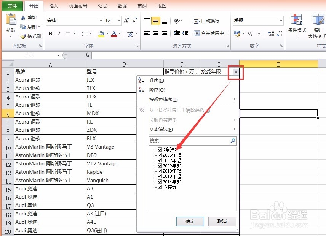
Task: Toggle underline with the U icon
Action: pos(67,34)
